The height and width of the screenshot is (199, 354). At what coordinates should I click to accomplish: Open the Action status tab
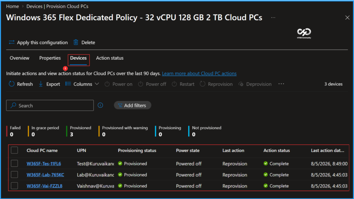coord(110,58)
